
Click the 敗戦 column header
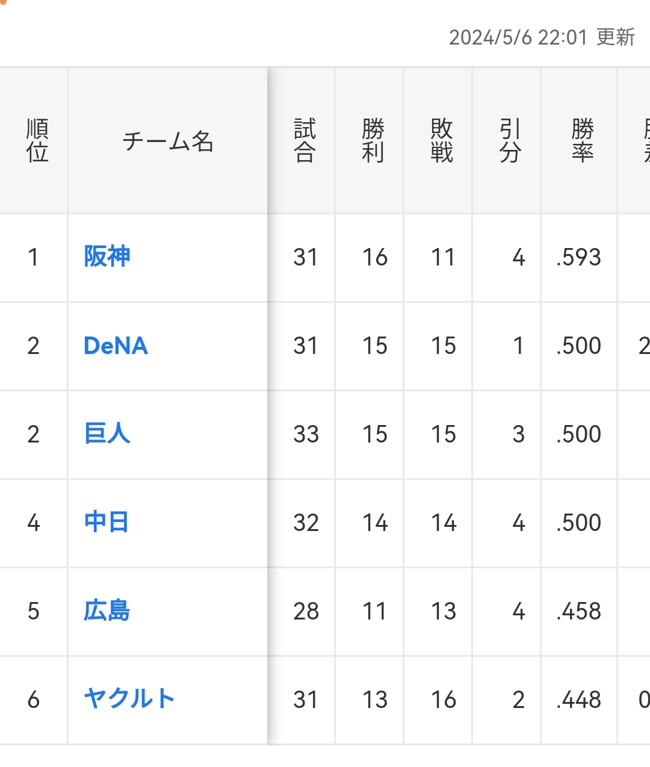coord(442,141)
